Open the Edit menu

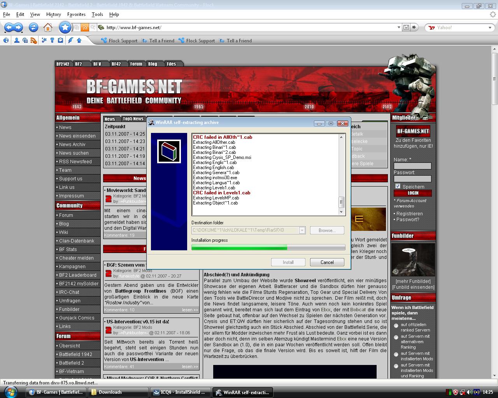tap(20, 14)
